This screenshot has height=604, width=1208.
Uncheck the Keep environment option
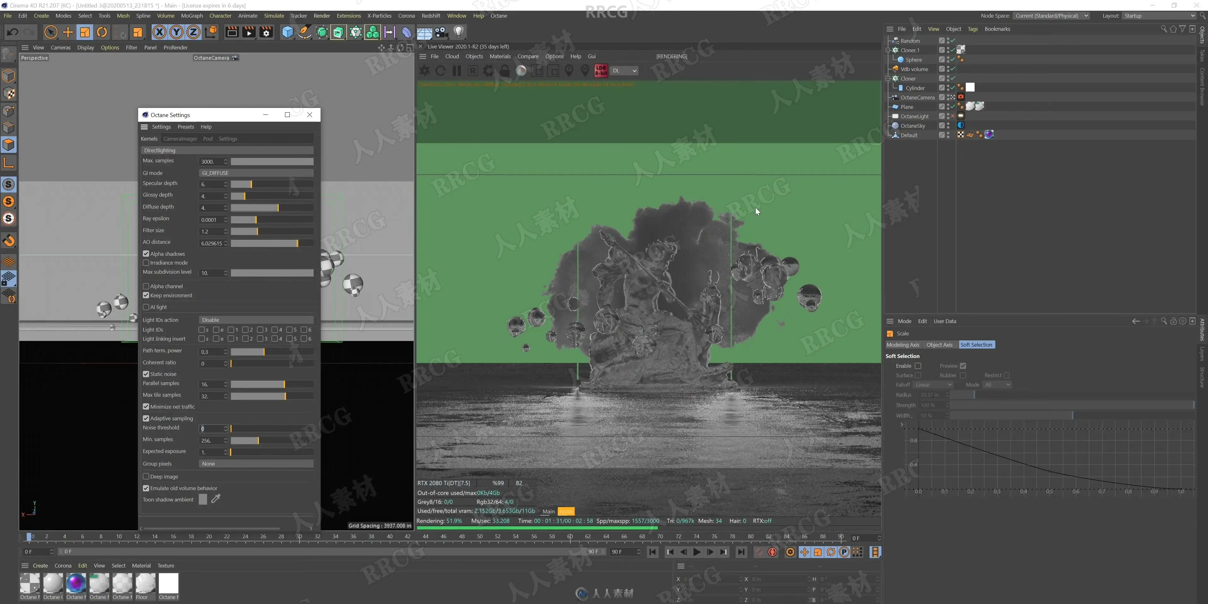(146, 295)
